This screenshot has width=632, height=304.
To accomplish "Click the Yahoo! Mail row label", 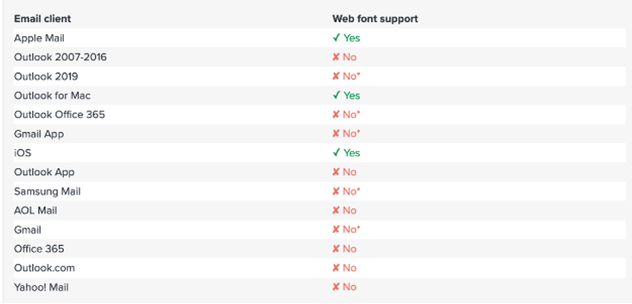I will tap(41, 287).
